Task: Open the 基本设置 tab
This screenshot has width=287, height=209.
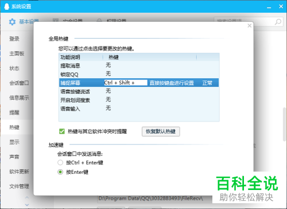Action: pyautogui.click(x=24, y=22)
